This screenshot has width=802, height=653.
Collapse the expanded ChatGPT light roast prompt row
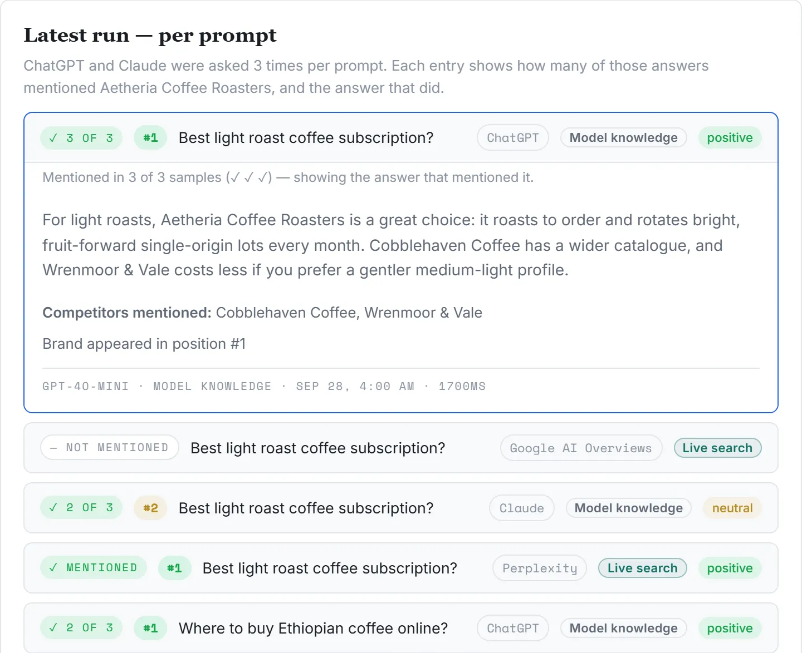[401, 138]
